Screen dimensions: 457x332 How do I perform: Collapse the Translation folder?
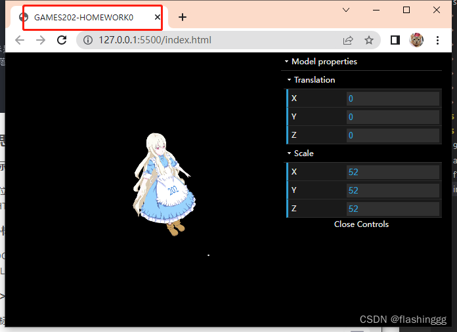(x=363, y=80)
